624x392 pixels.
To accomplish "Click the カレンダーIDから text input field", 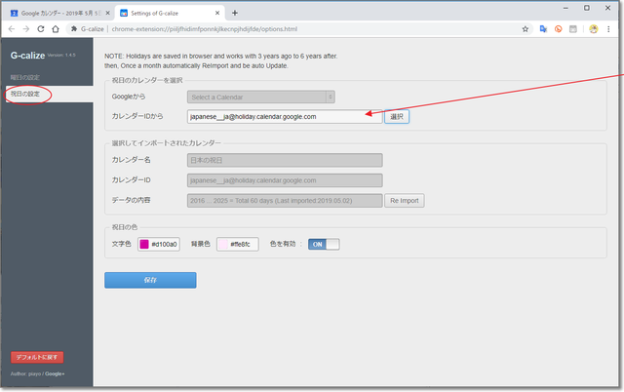I will [x=283, y=116].
